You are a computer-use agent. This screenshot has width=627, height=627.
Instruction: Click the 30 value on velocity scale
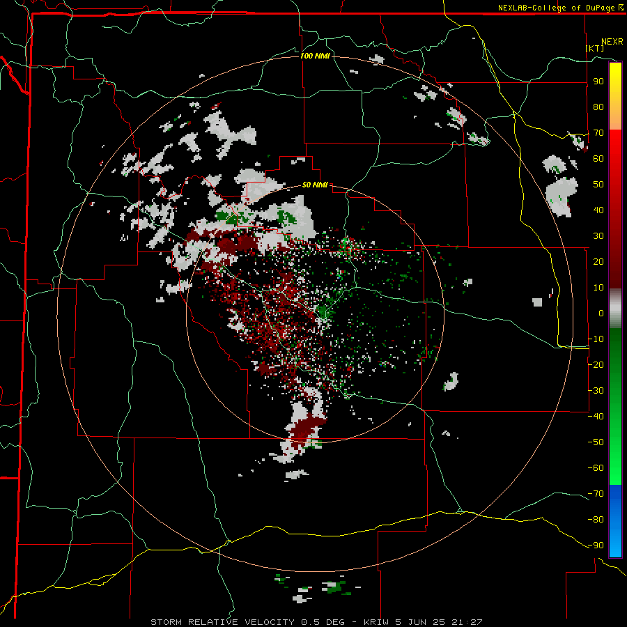(x=598, y=236)
